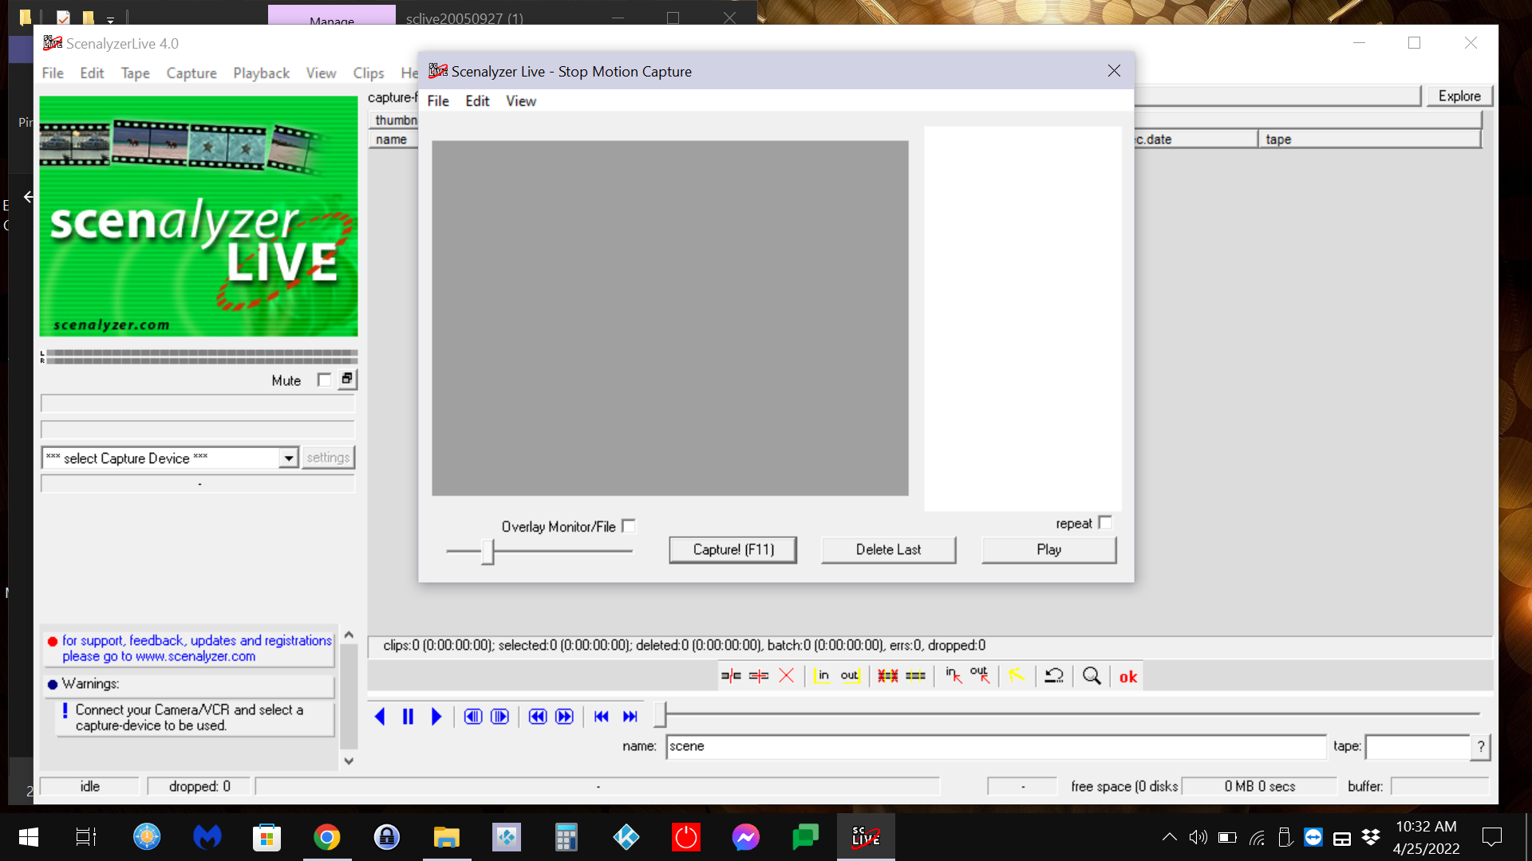Screen dimensions: 1532x861
Task: Click the Capture! (F11) button
Action: [x=733, y=550]
